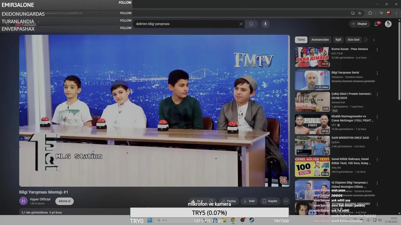This screenshot has height=225, width=401.
Task: Open 'Kızma Kazan - Para Atmaca' title
Action: pyautogui.click(x=350, y=49)
